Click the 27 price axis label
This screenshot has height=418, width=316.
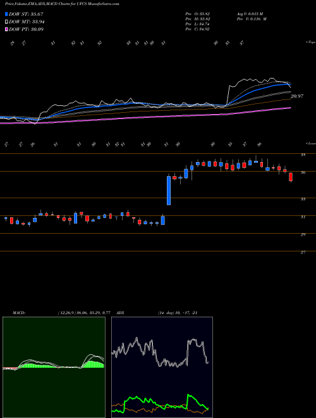[303, 252]
